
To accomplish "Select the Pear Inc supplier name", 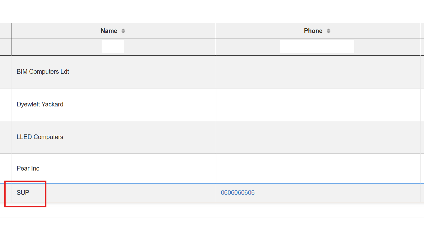I will pos(28,168).
